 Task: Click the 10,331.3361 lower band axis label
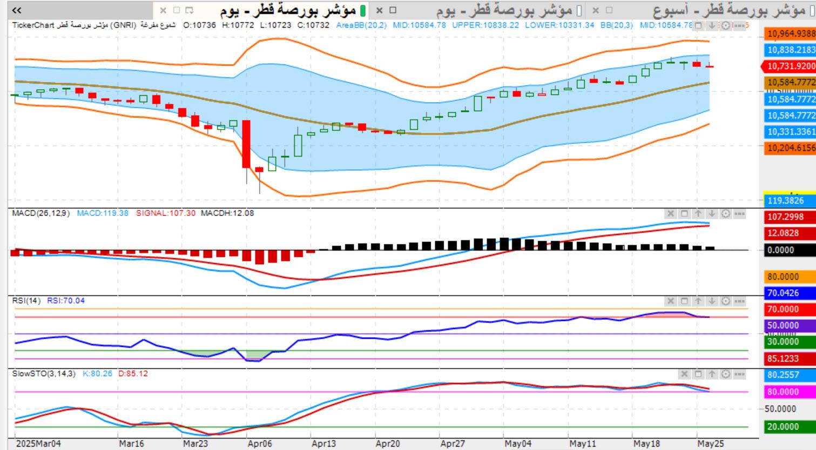pyautogui.click(x=790, y=131)
